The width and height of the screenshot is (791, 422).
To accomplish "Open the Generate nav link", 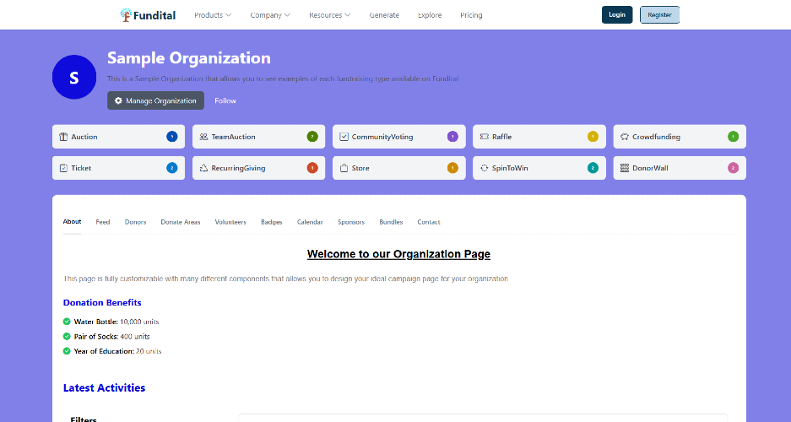I will pyautogui.click(x=384, y=15).
